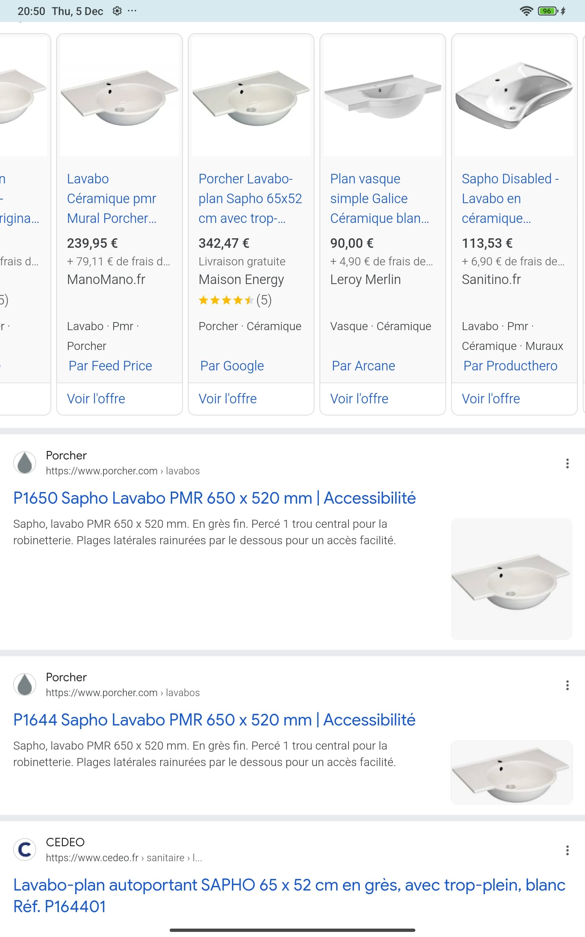Tap the Porcher favicon above P1650 result
The width and height of the screenshot is (585, 937).
click(25, 463)
